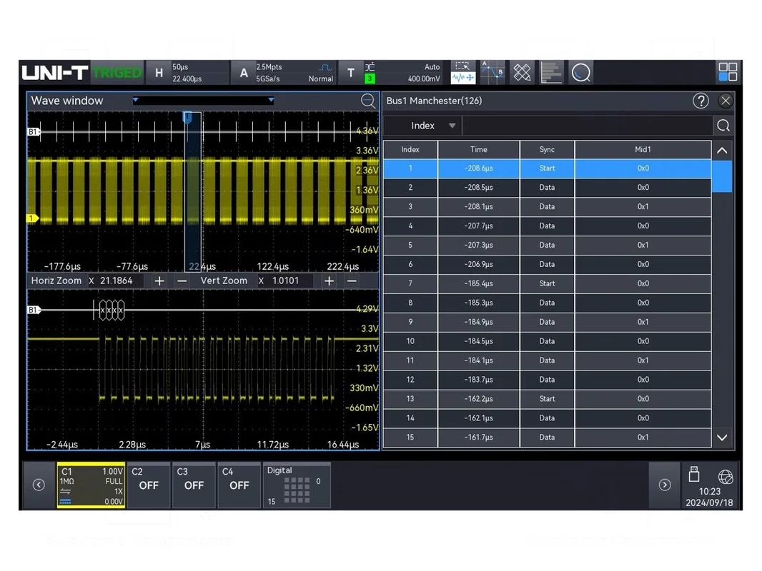Viewport: 762px width, 571px height.
Task: Toggle channel C3 on
Action: [194, 485]
